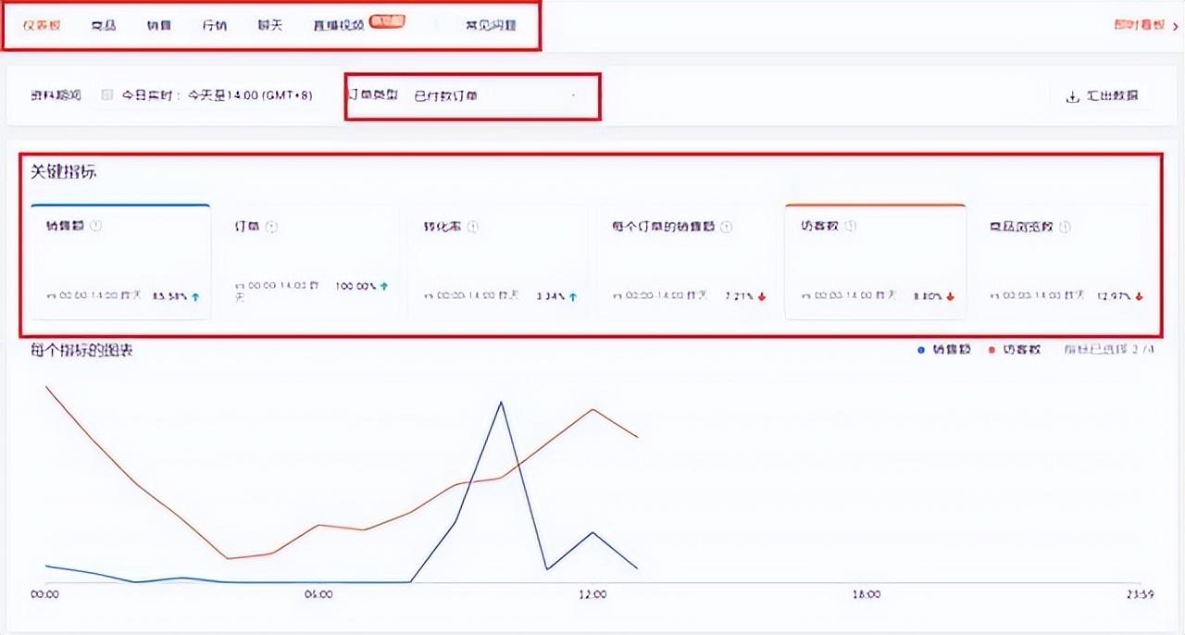Click the 7.21% change value
The image size is (1185, 635).
click(x=739, y=296)
